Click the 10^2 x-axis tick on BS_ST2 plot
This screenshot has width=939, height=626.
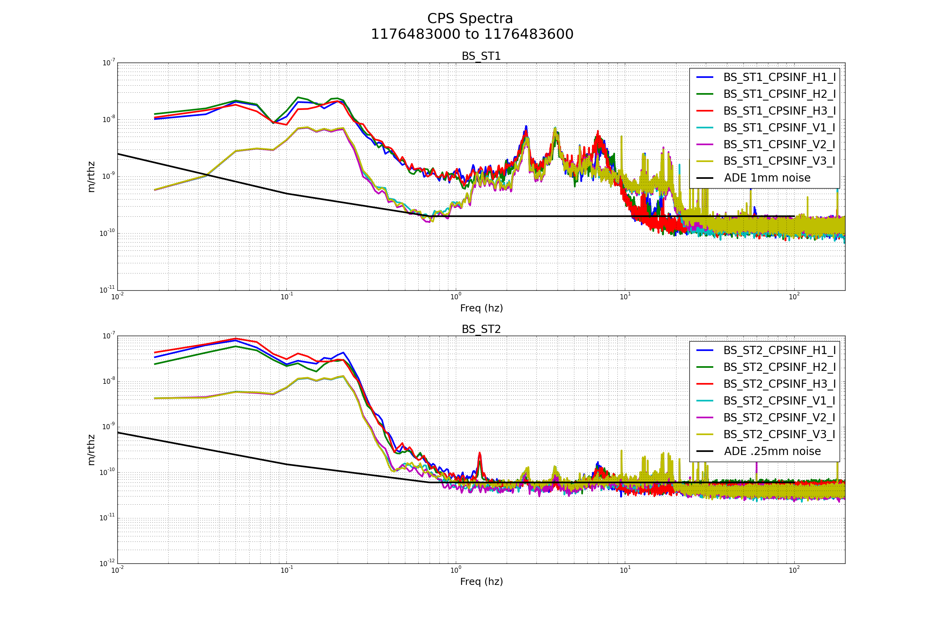pyautogui.click(x=794, y=570)
